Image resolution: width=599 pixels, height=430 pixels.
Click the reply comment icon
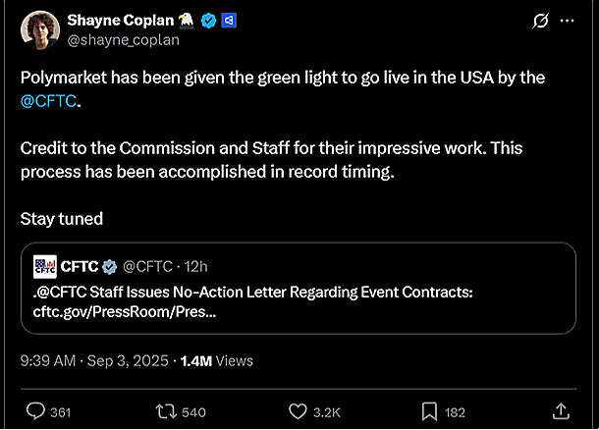pos(34,411)
